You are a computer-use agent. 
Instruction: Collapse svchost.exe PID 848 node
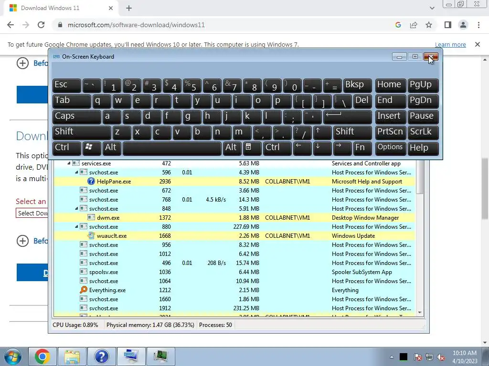(76, 209)
